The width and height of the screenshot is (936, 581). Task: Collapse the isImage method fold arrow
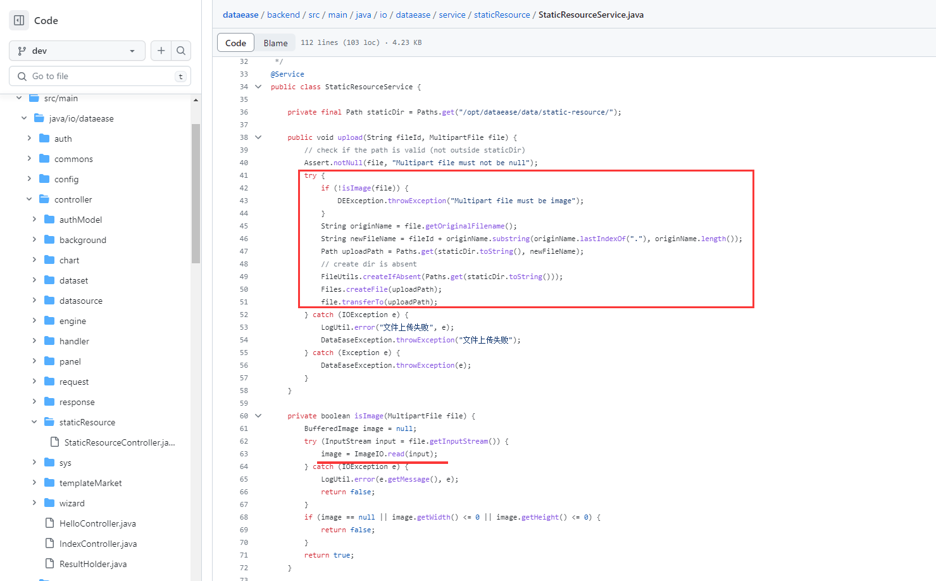point(258,416)
